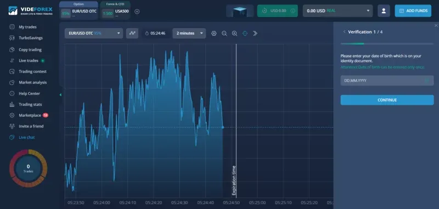Click the 05:24:00 time axis label
439x209 pixels.
click(102, 202)
